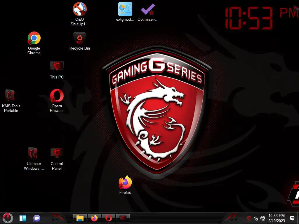
Task: Select the This PC desktop icon
Action: (57, 70)
